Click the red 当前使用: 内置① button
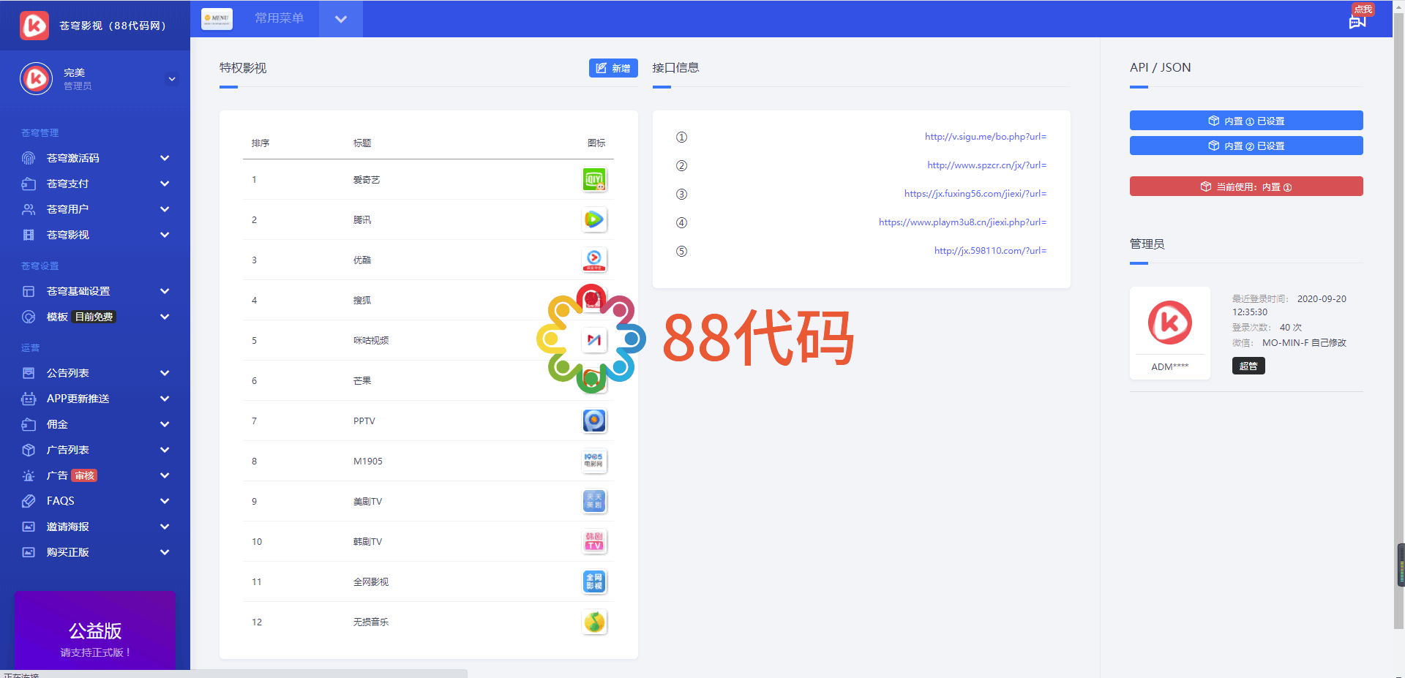The width and height of the screenshot is (1405, 678). [x=1246, y=187]
